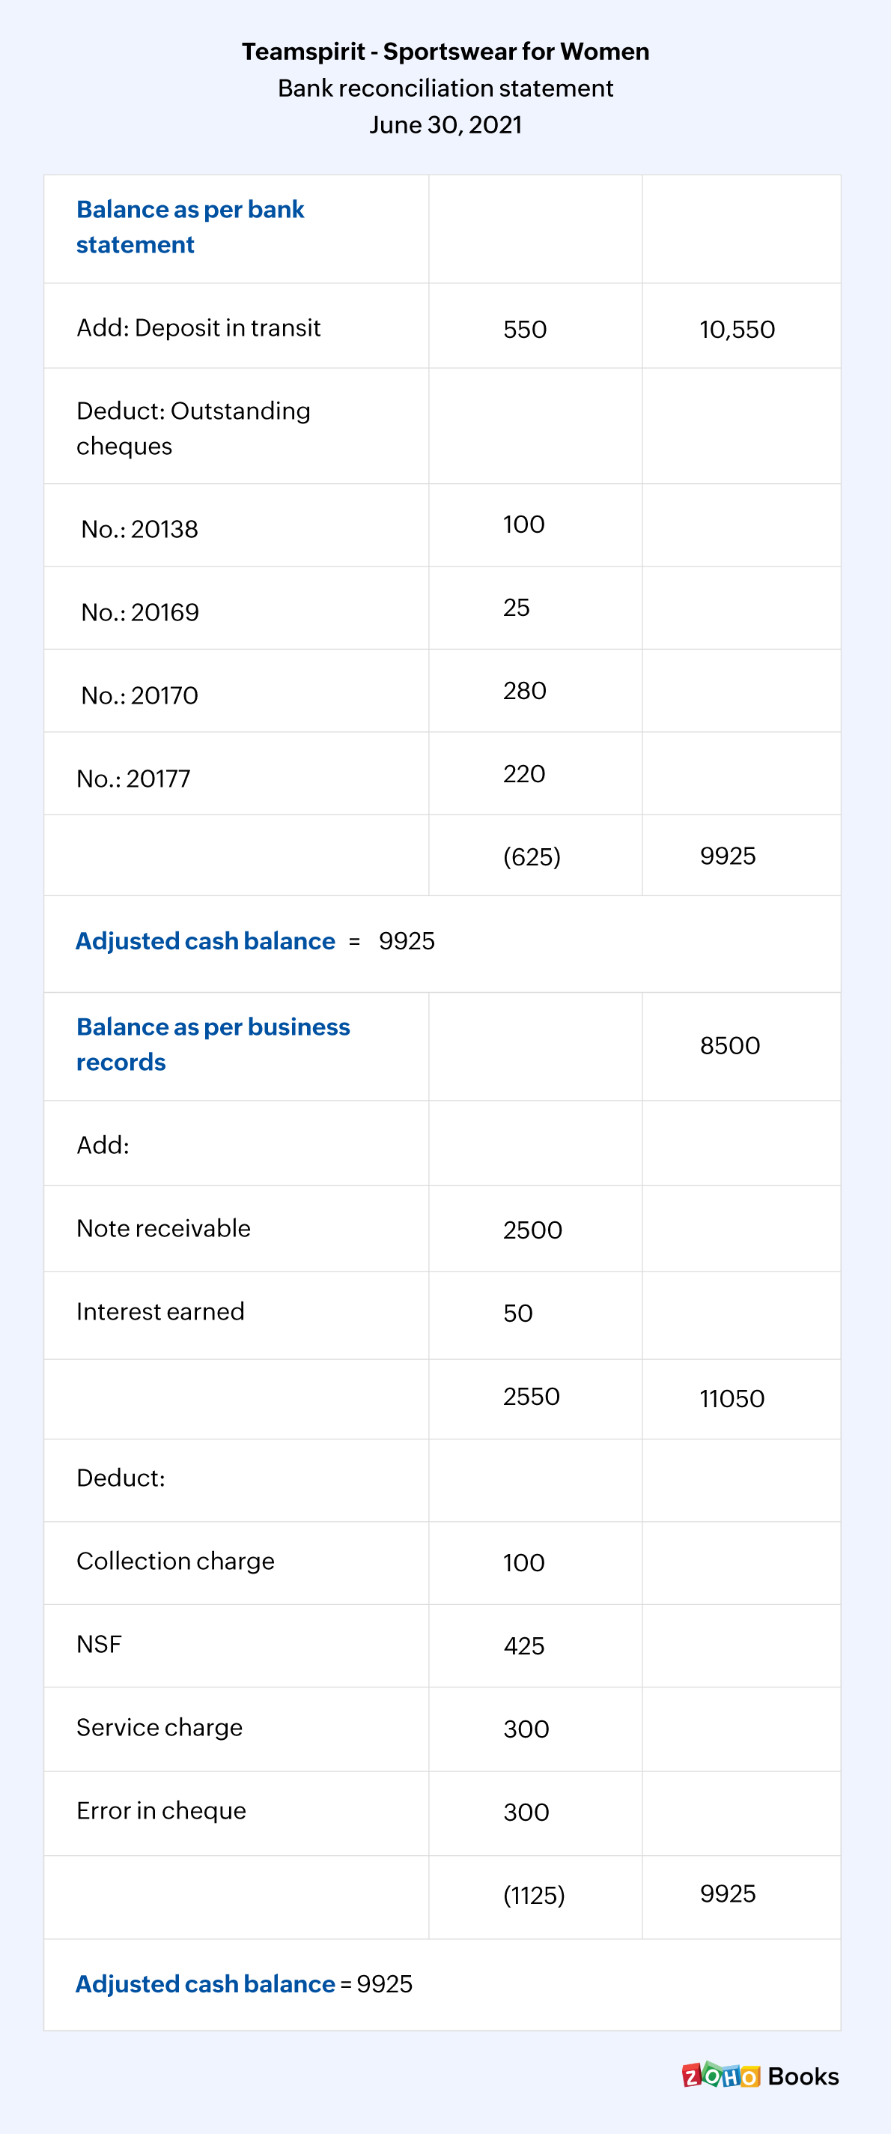
Task: Select cheque No.: 20169 entry
Action: (139, 612)
